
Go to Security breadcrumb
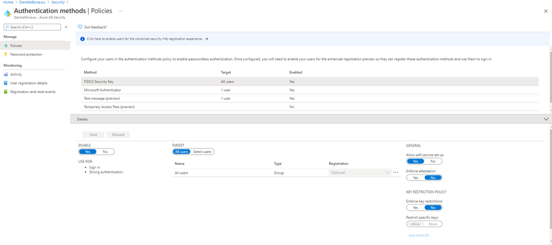58,2
